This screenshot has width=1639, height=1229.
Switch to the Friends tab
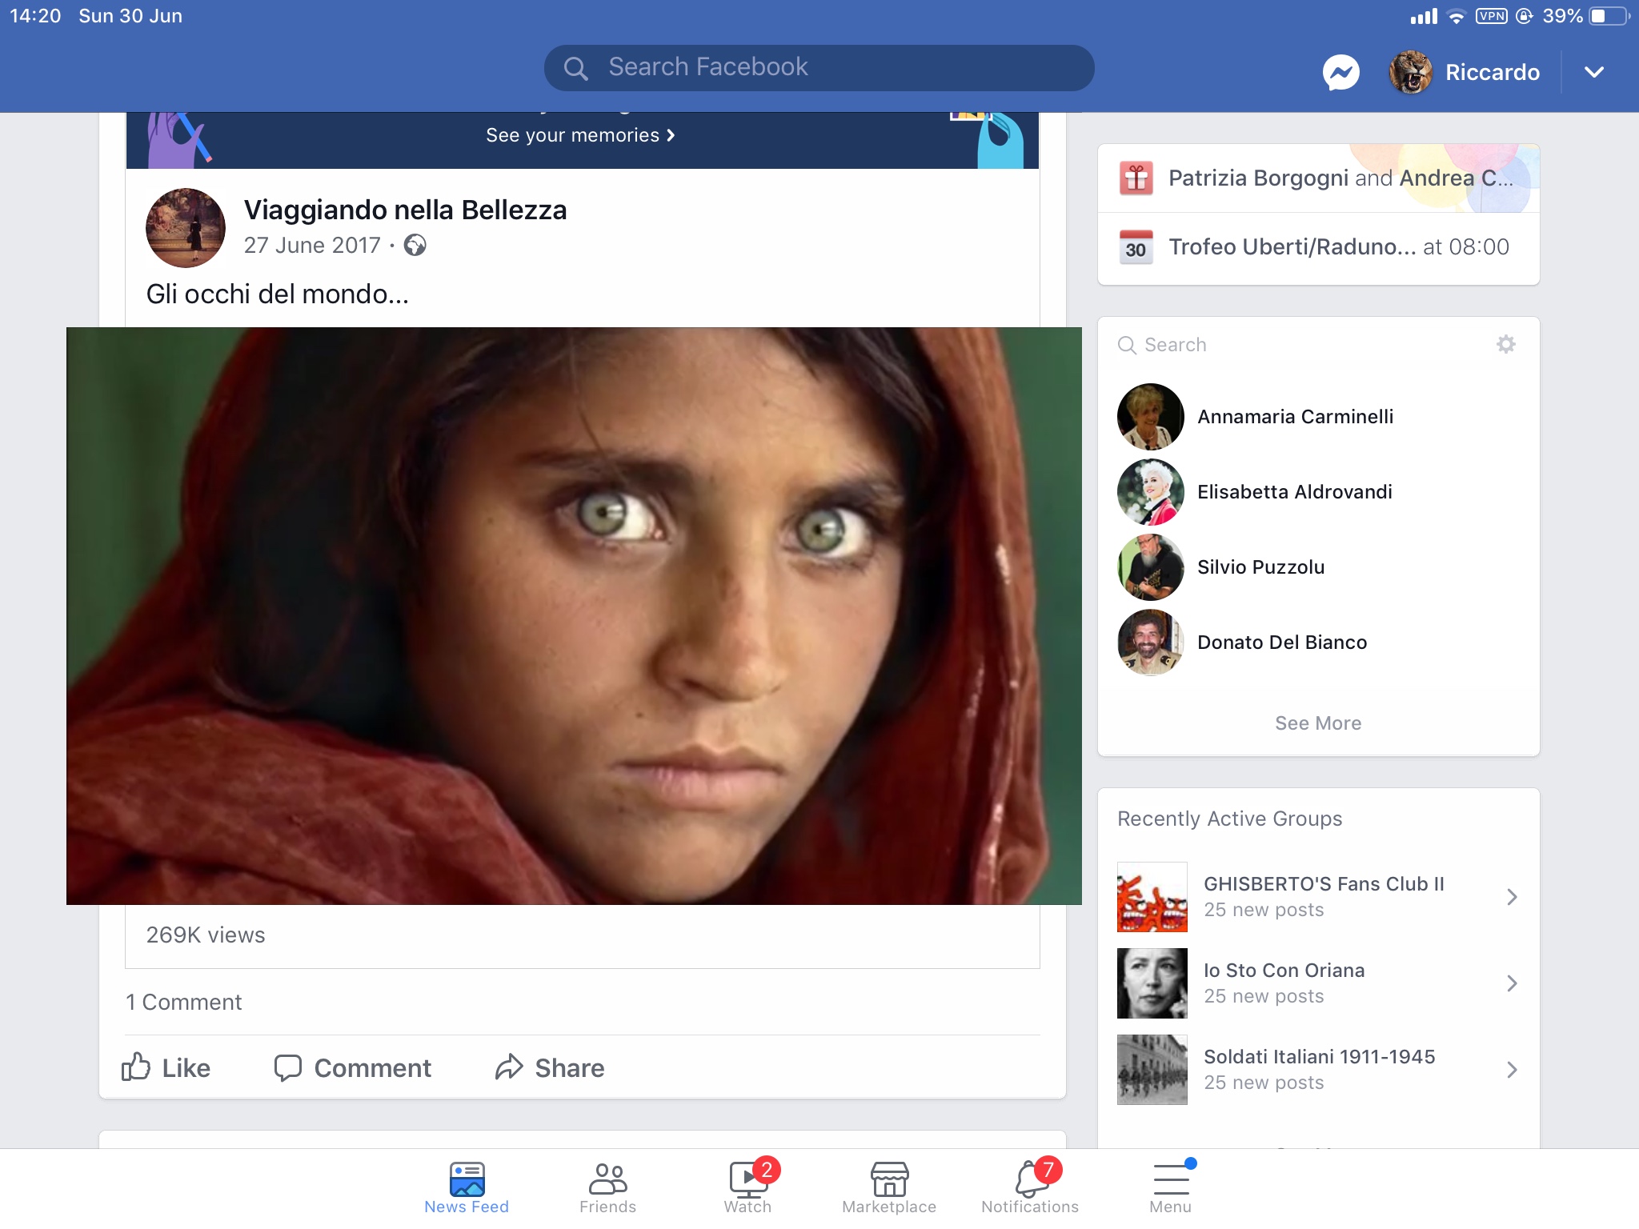[608, 1188]
